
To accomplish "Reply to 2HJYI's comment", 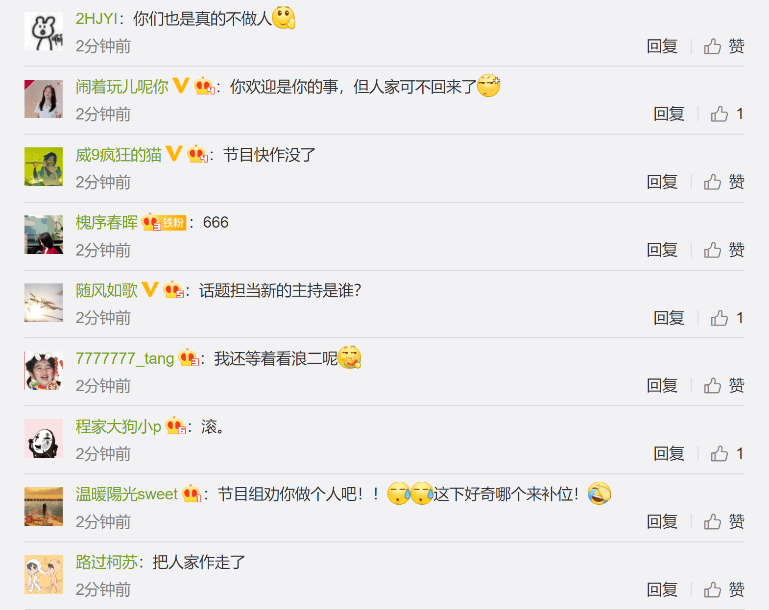I will point(662,46).
